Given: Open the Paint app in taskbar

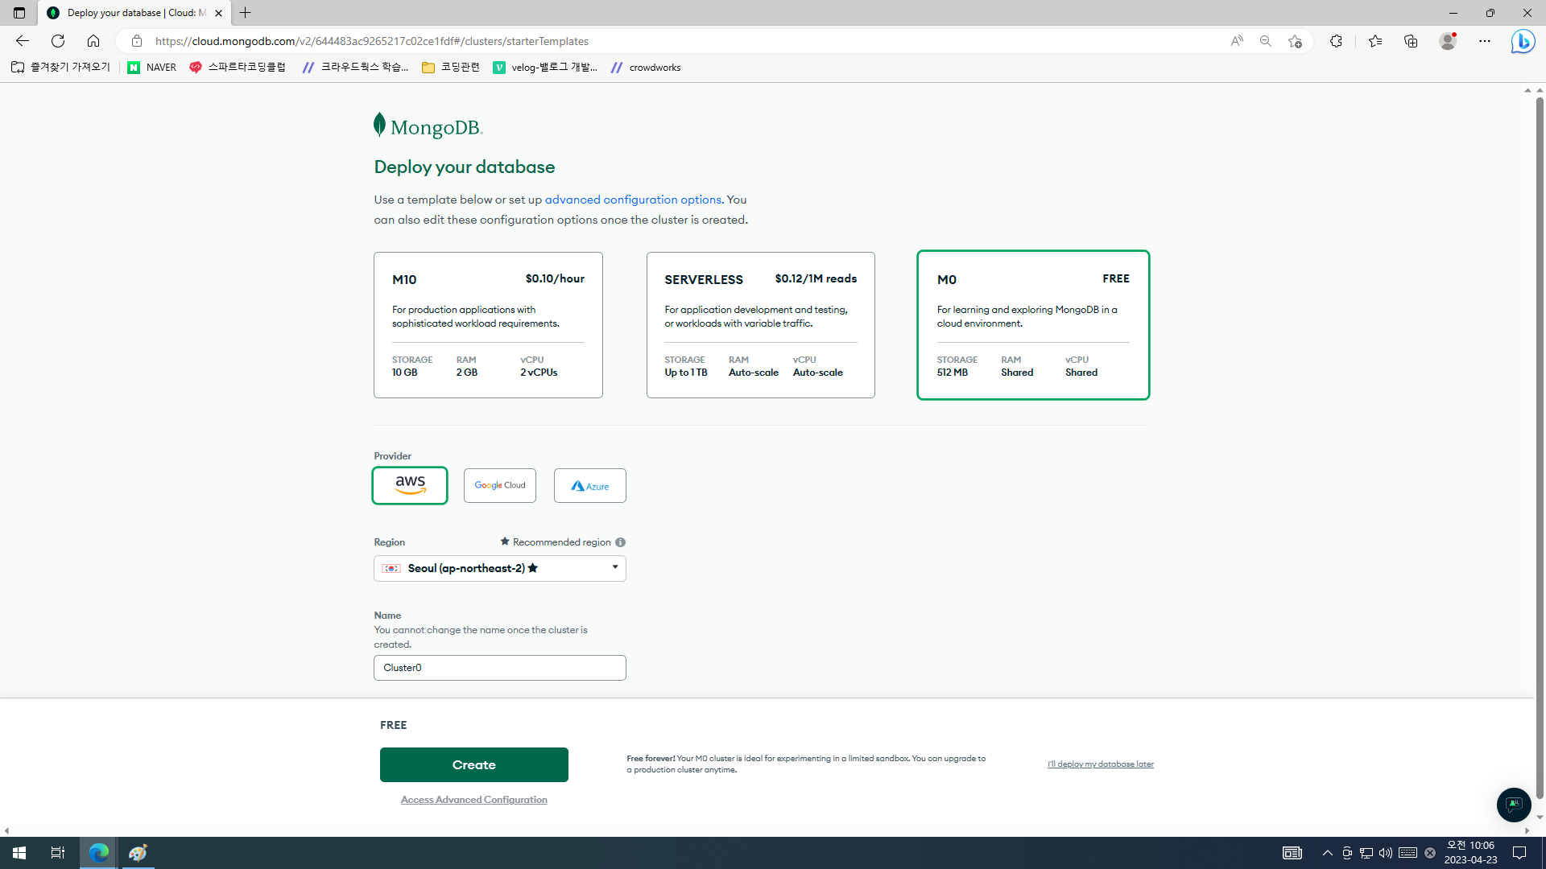Looking at the screenshot, I should pyautogui.click(x=138, y=853).
